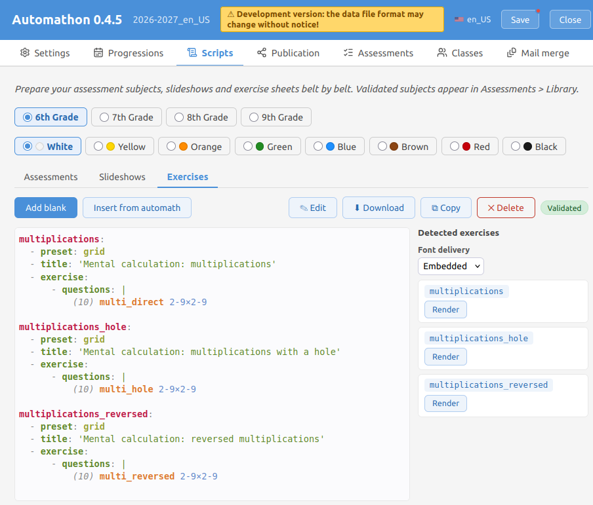This screenshot has height=505, width=593.
Task: Switch to the Slideshows sub-tab
Action: tap(122, 177)
